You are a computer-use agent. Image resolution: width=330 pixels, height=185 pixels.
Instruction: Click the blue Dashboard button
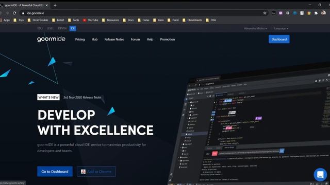click(x=279, y=39)
